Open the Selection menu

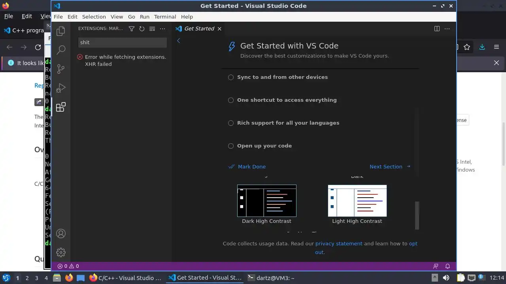click(x=94, y=17)
